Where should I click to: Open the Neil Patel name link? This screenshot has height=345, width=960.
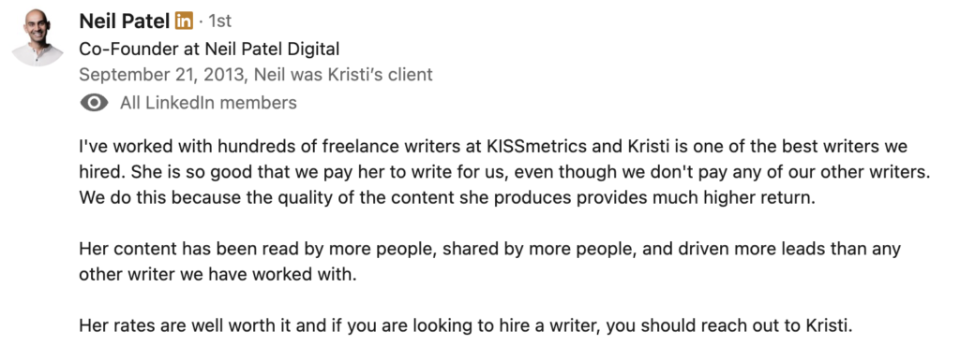coord(125,22)
